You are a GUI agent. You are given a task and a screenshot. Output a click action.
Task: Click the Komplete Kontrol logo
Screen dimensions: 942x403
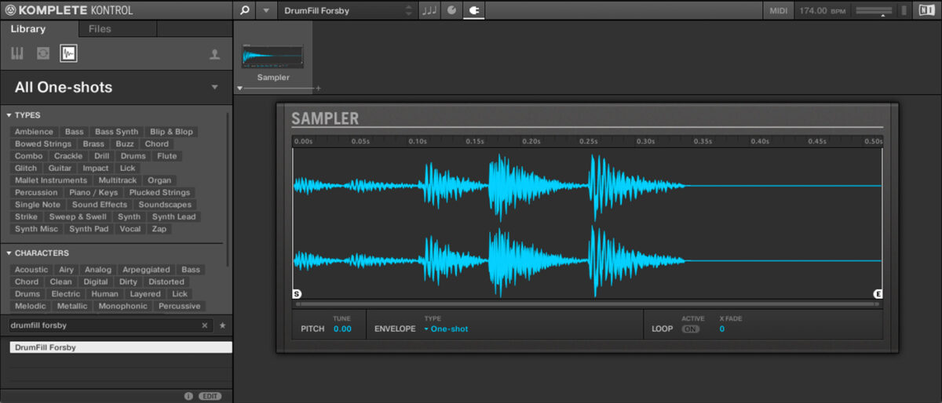(68, 10)
